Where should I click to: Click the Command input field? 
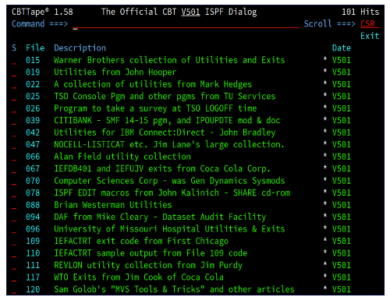[x=186, y=24]
